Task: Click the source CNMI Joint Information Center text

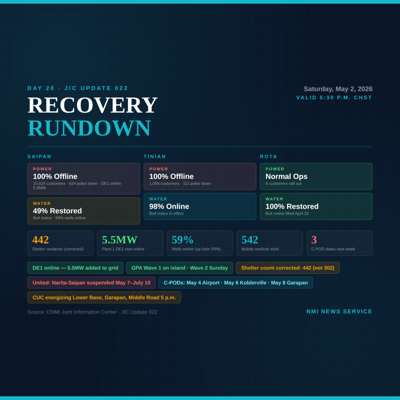Action: tap(92, 312)
